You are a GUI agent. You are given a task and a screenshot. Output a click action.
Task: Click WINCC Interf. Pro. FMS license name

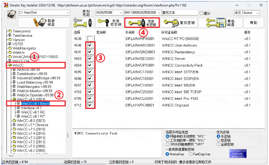coord(180,98)
